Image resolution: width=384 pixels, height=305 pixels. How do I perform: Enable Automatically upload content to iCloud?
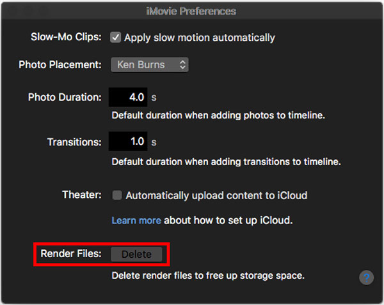117,195
